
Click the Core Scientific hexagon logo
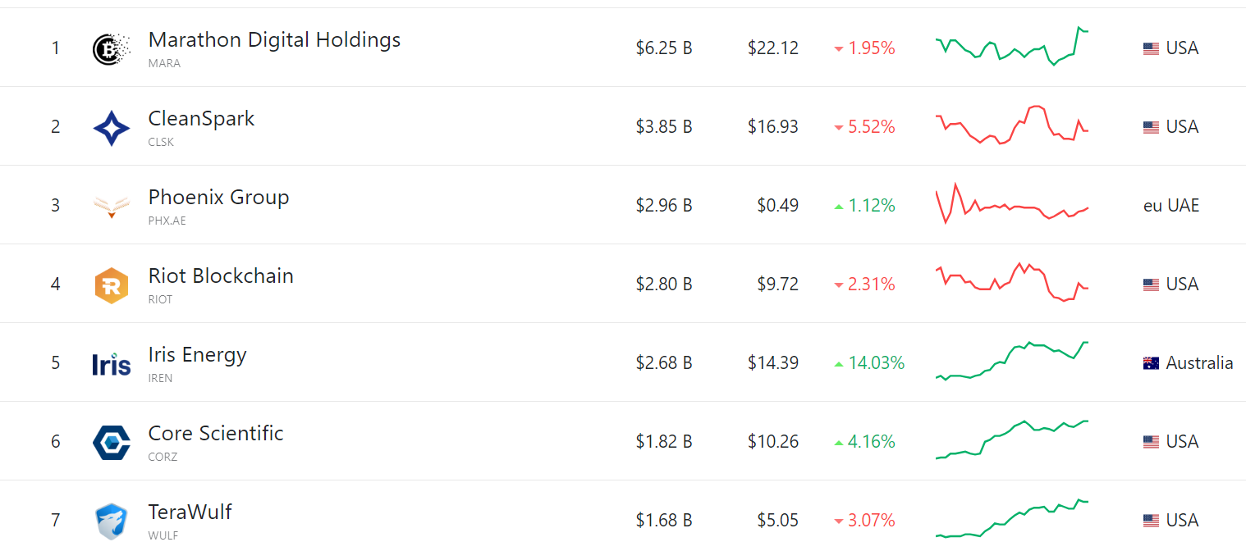point(112,442)
